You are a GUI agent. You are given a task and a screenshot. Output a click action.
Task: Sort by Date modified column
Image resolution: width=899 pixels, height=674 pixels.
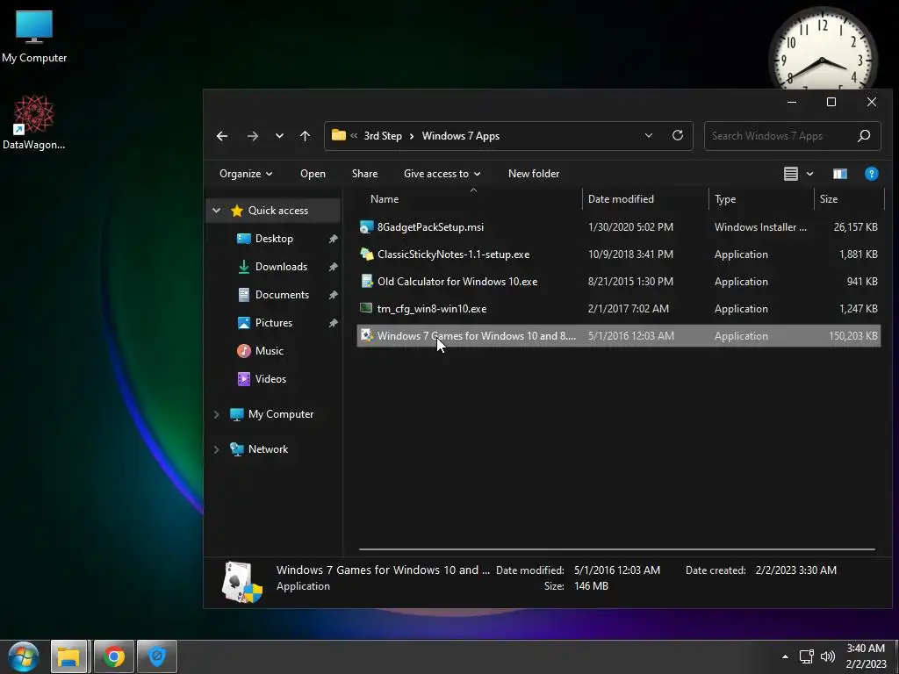coord(621,199)
